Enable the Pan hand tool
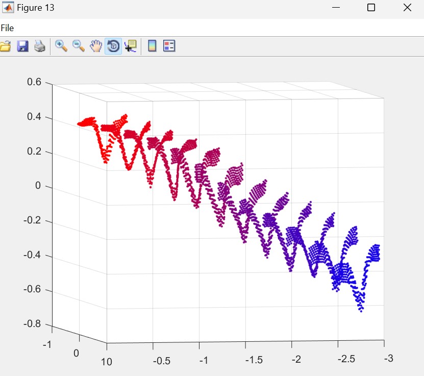This screenshot has width=424, height=376. 96,46
